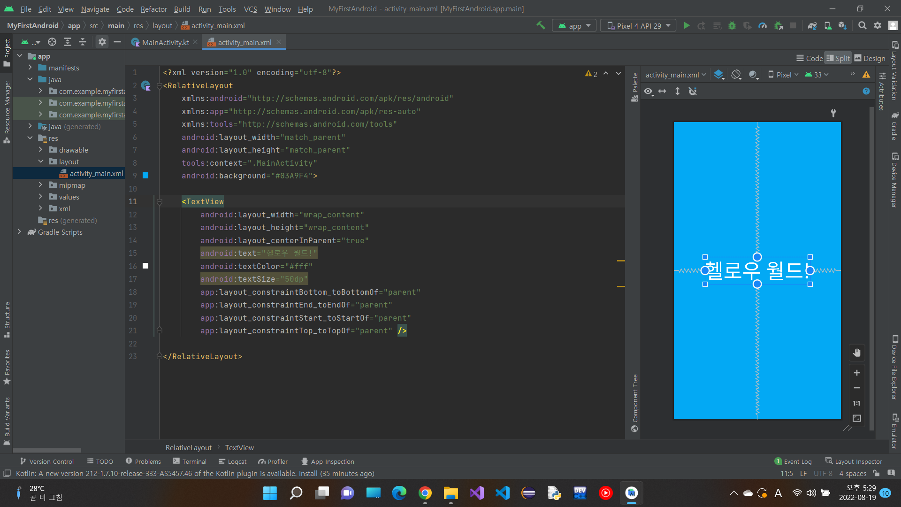
Task: Zoom in the design preview with plus icon
Action: 856,373
